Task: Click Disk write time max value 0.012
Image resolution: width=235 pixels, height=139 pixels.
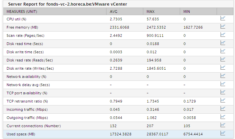Action: click(152, 52)
